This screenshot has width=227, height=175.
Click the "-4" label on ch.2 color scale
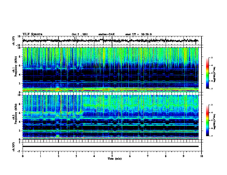tap(211, 113)
